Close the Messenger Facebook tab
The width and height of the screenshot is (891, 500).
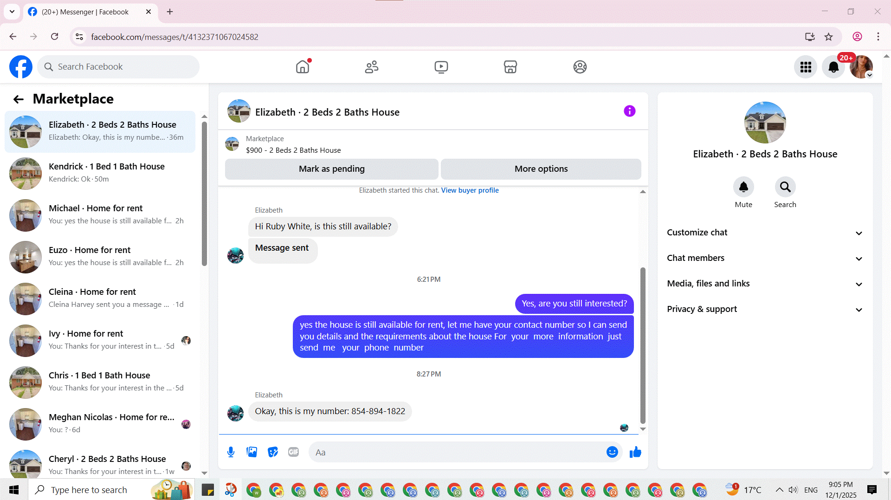tap(148, 12)
